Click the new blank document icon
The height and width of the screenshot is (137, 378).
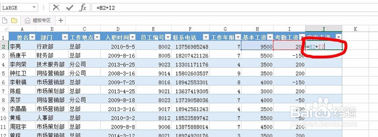5,20
